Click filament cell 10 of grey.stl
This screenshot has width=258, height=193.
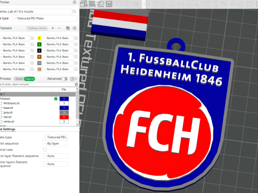64,113
